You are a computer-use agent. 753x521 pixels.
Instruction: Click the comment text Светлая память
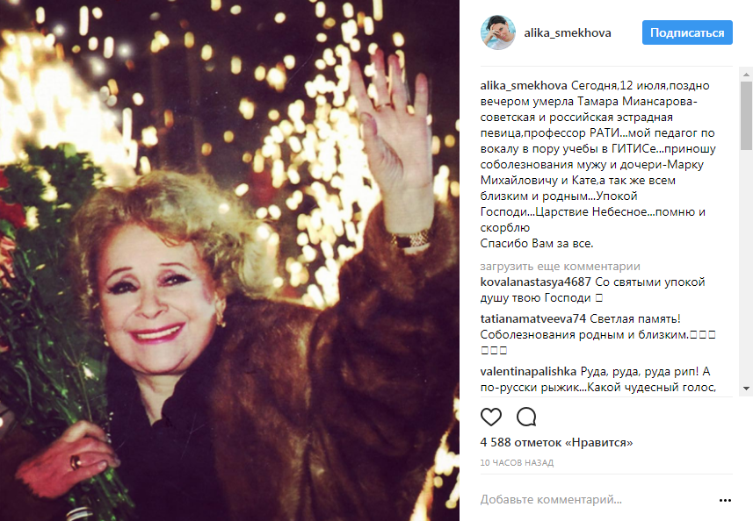635,318
